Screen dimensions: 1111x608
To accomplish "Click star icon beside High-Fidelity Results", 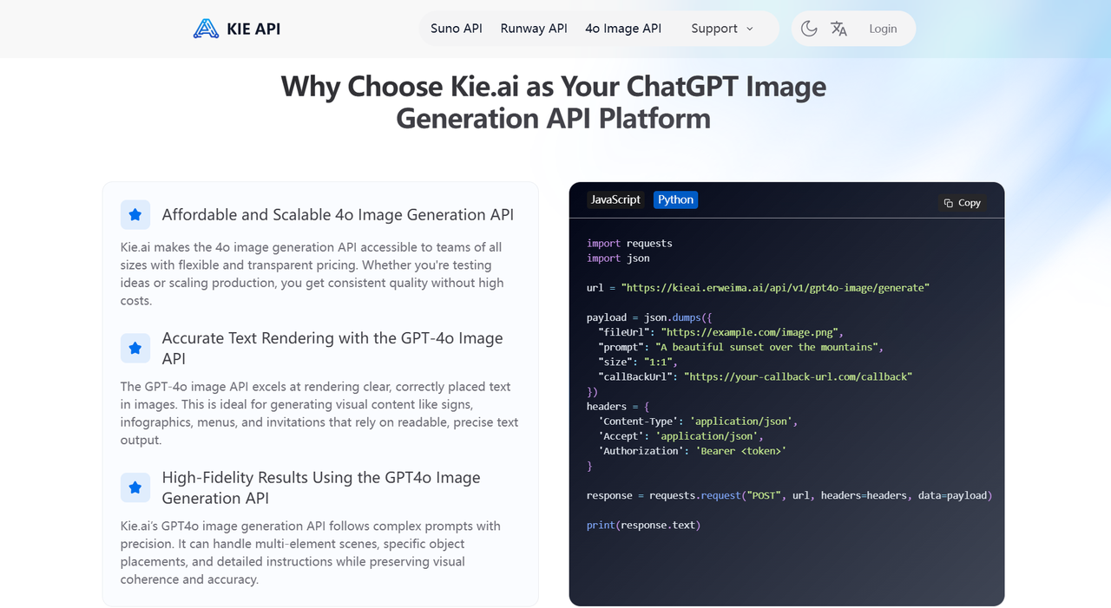I will [x=135, y=487].
